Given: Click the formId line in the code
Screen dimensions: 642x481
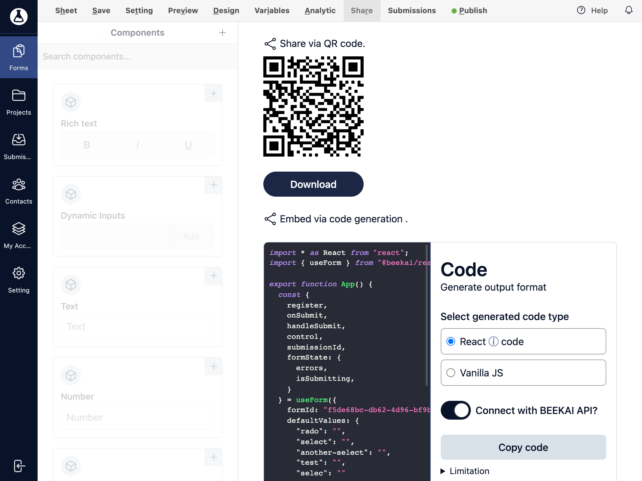Looking at the screenshot, I should [x=359, y=410].
